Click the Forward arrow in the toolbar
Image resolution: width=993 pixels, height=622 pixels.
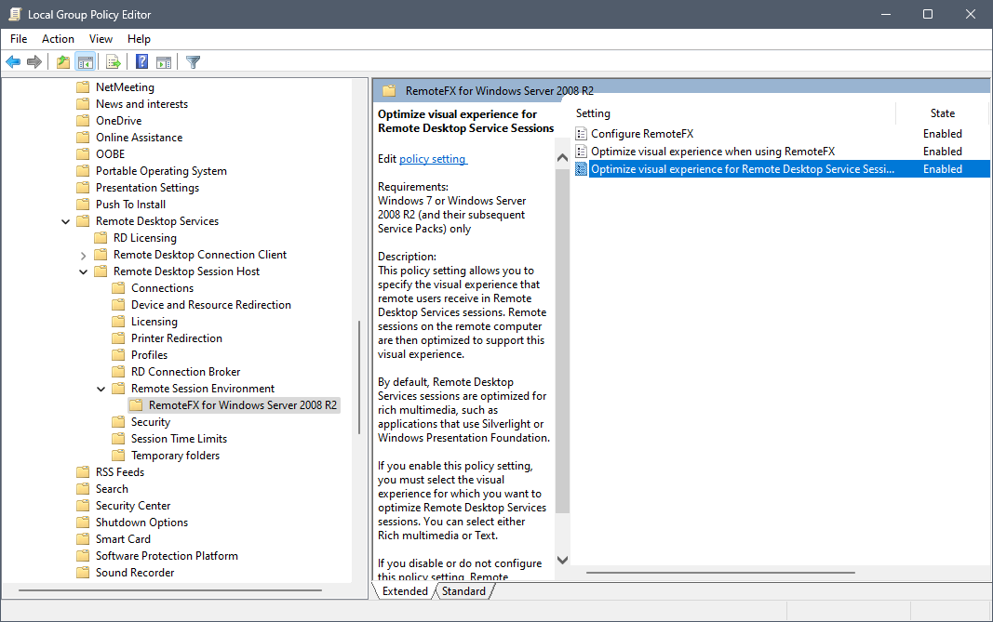pos(34,62)
